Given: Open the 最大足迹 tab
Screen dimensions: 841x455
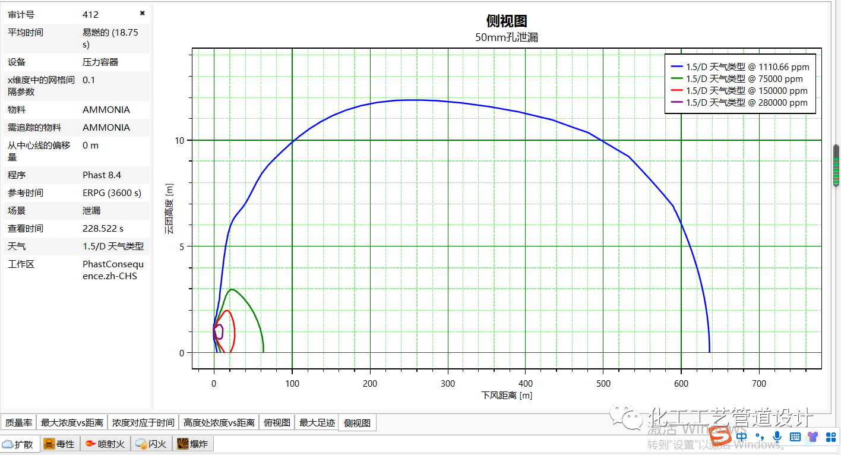Looking at the screenshot, I should point(317,423).
